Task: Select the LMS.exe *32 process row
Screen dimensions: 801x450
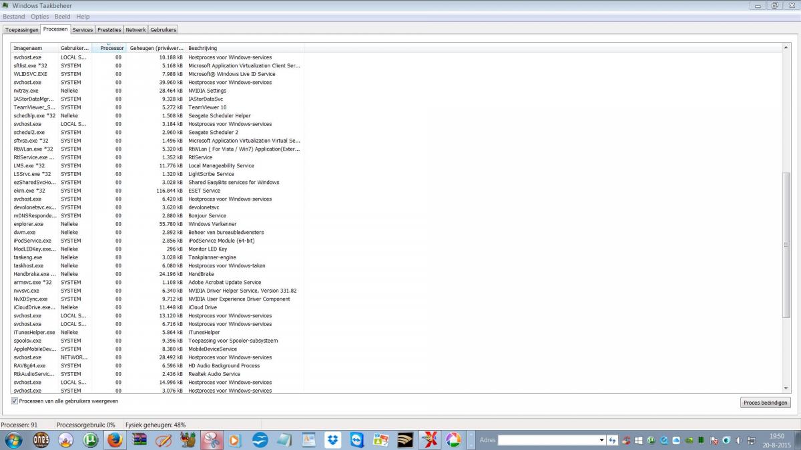Action: click(x=158, y=165)
